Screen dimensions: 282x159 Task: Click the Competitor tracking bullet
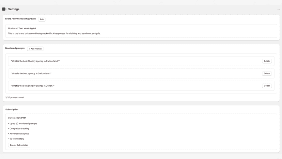[x=18, y=129]
